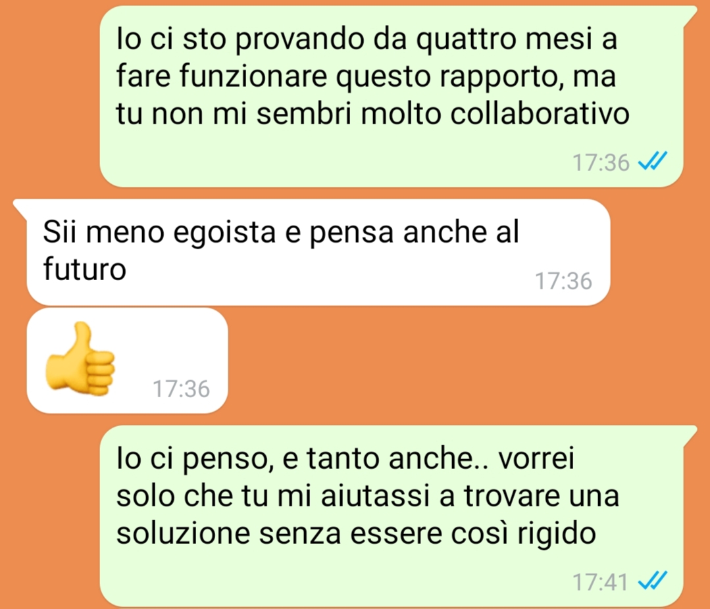The image size is (710, 609).
Task: Select the message starting 'Io ci sto provando'
Action: click(392, 97)
